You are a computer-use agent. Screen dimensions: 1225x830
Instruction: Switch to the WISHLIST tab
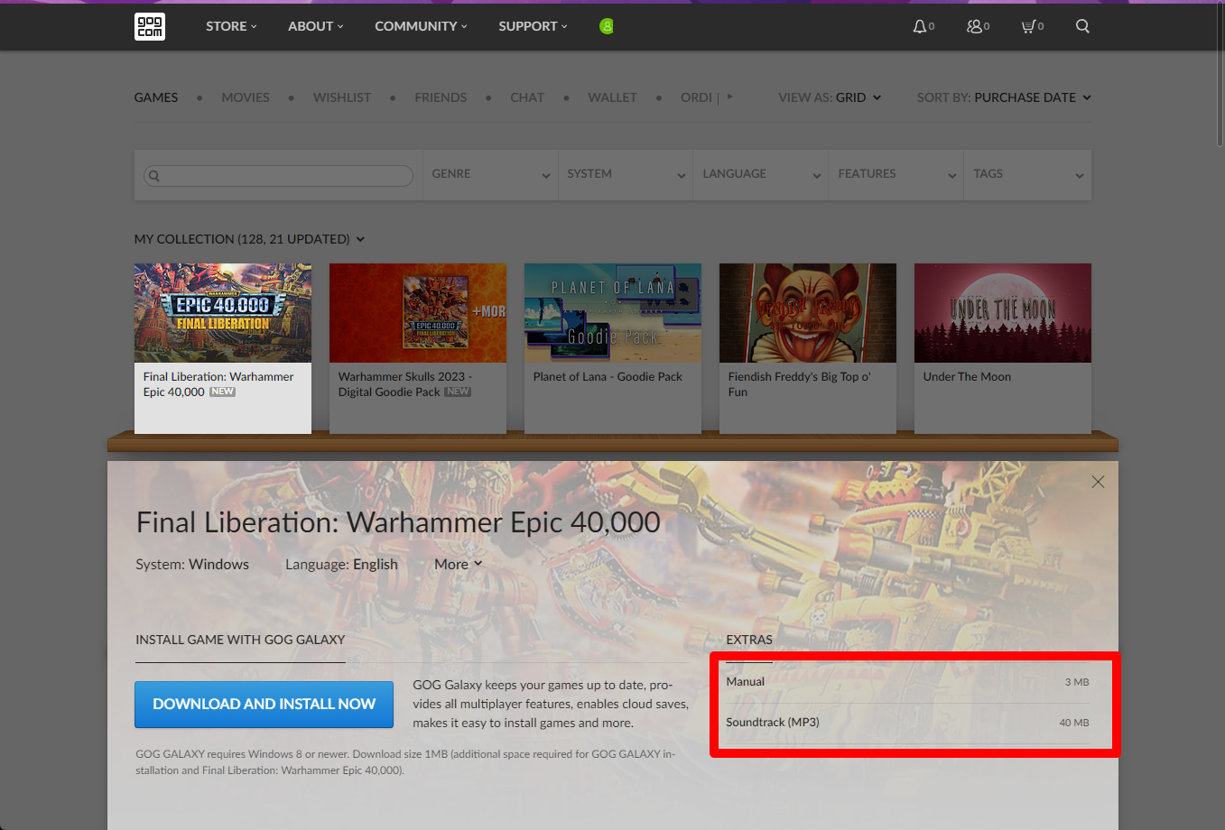(x=342, y=97)
